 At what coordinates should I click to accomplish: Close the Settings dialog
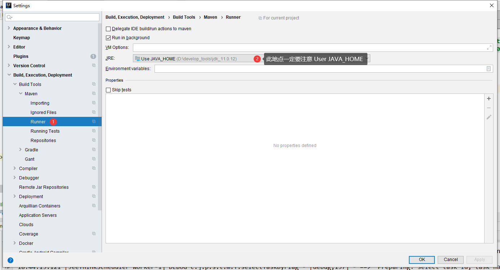(x=491, y=5)
